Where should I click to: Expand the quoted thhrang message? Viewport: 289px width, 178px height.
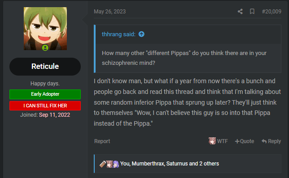coord(188,58)
